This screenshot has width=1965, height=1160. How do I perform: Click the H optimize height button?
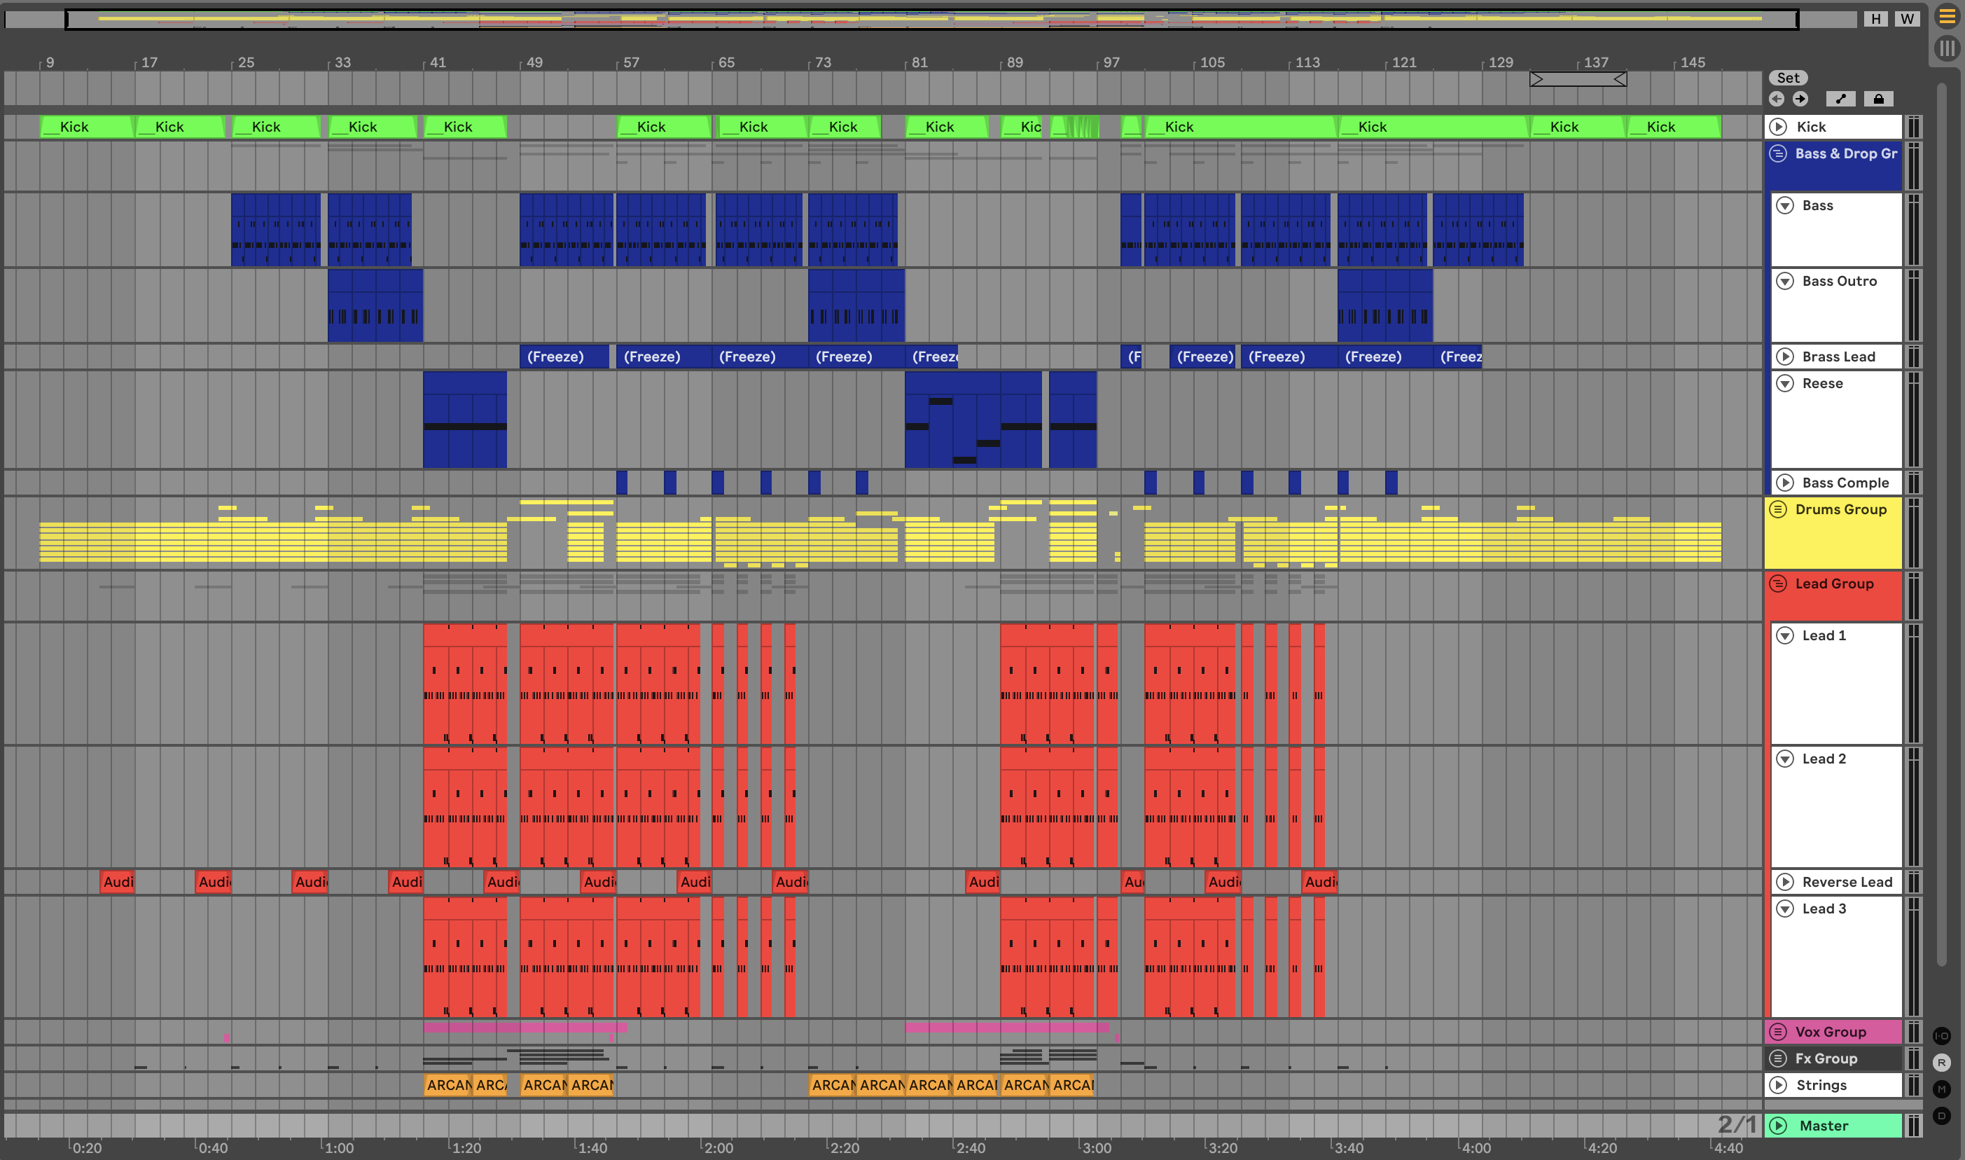[x=1875, y=19]
